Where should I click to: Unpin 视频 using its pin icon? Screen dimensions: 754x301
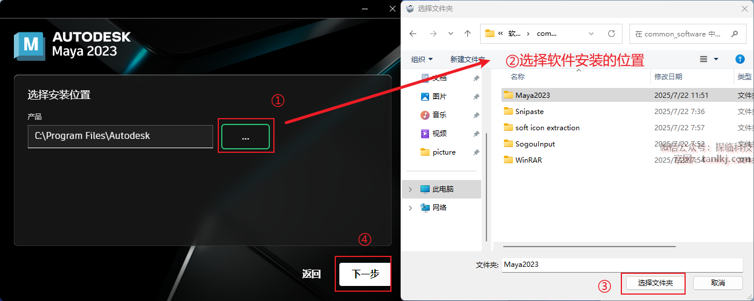pos(476,134)
